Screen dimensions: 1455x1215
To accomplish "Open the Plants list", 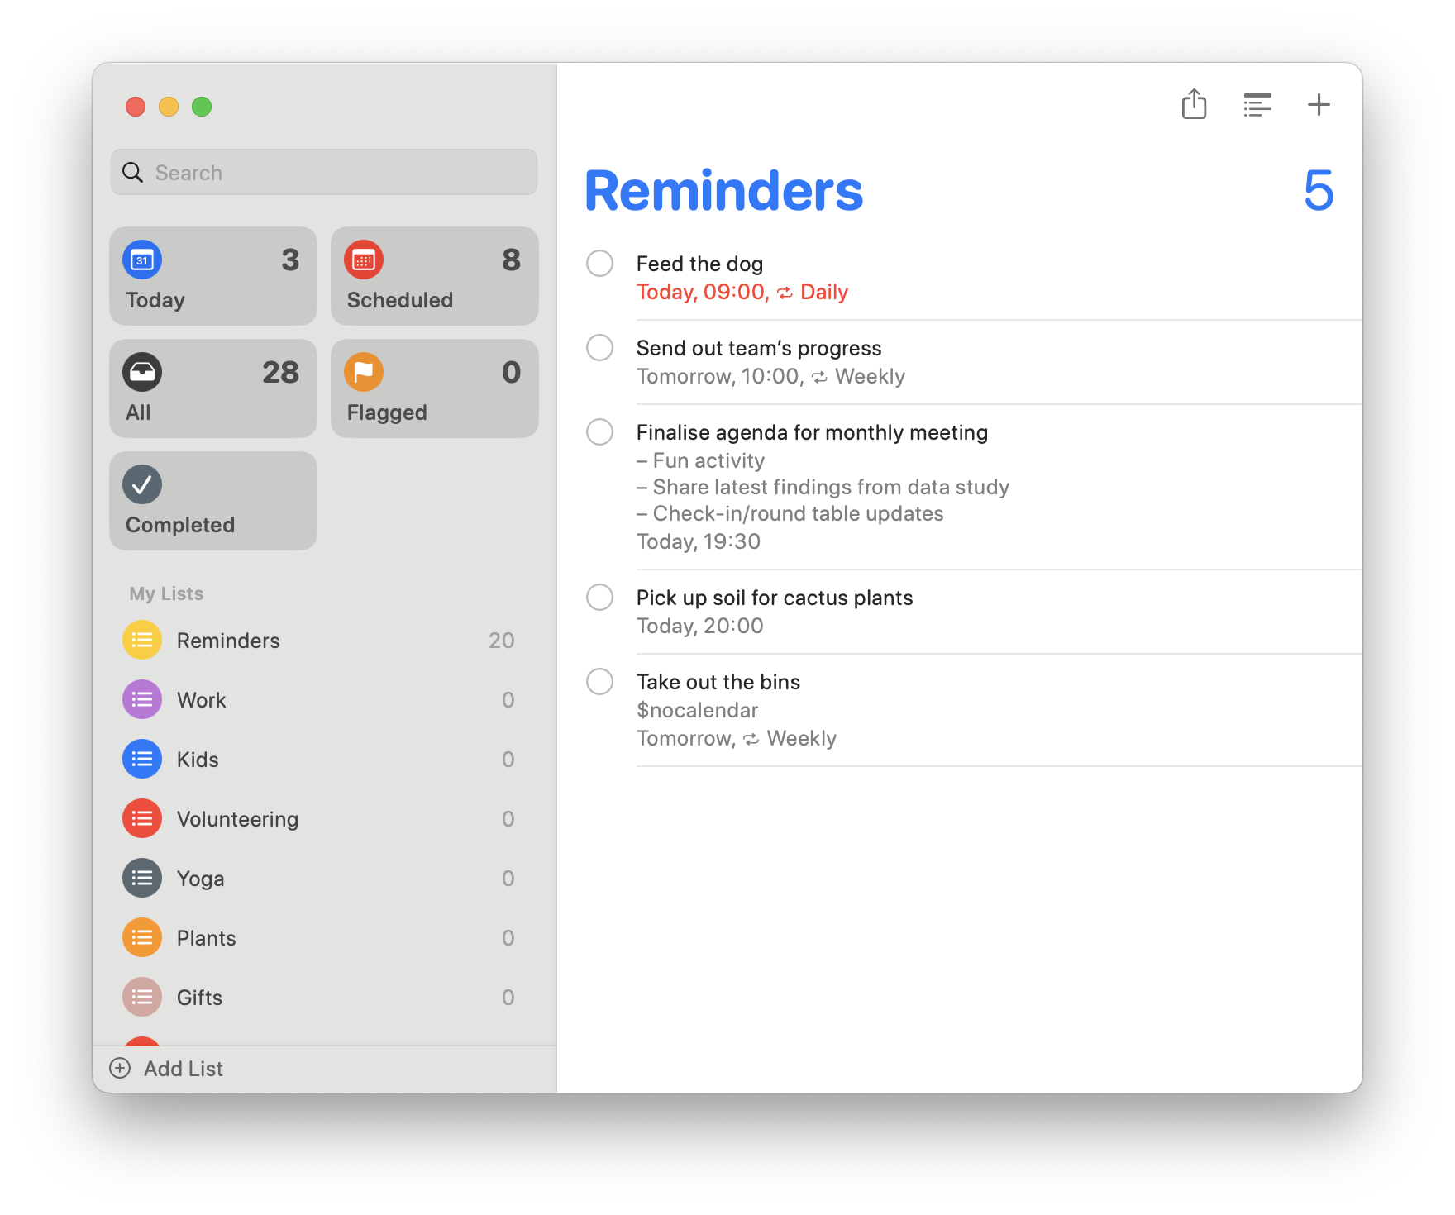I will (207, 938).
